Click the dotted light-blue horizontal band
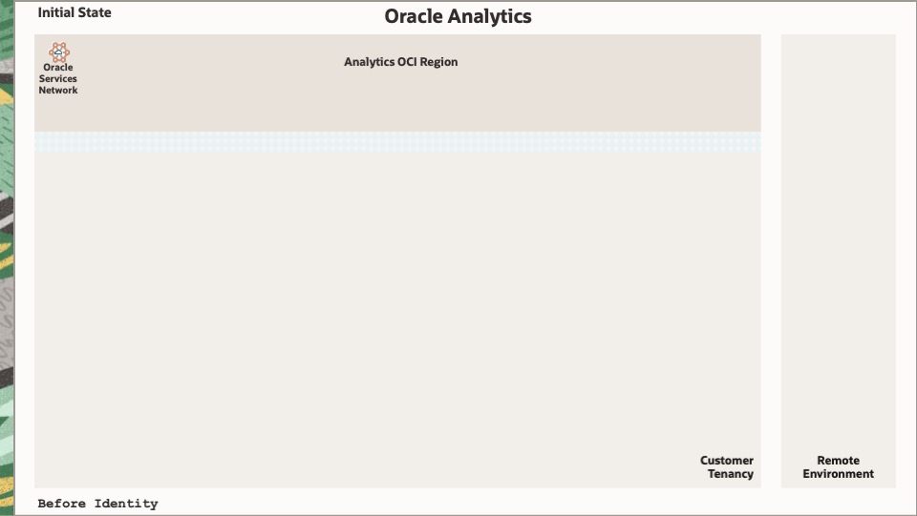Viewport: 917px width, 516px height. [x=397, y=142]
